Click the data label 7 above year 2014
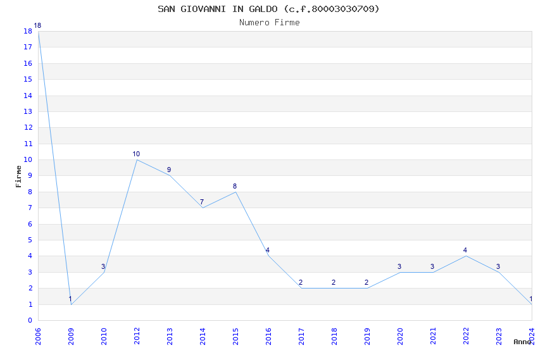Image resolution: width=538 pixels, height=348 pixels. pos(202,202)
